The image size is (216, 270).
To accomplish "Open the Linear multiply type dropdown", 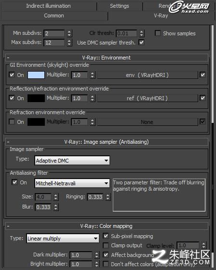I will pyautogui.click(x=63, y=239).
